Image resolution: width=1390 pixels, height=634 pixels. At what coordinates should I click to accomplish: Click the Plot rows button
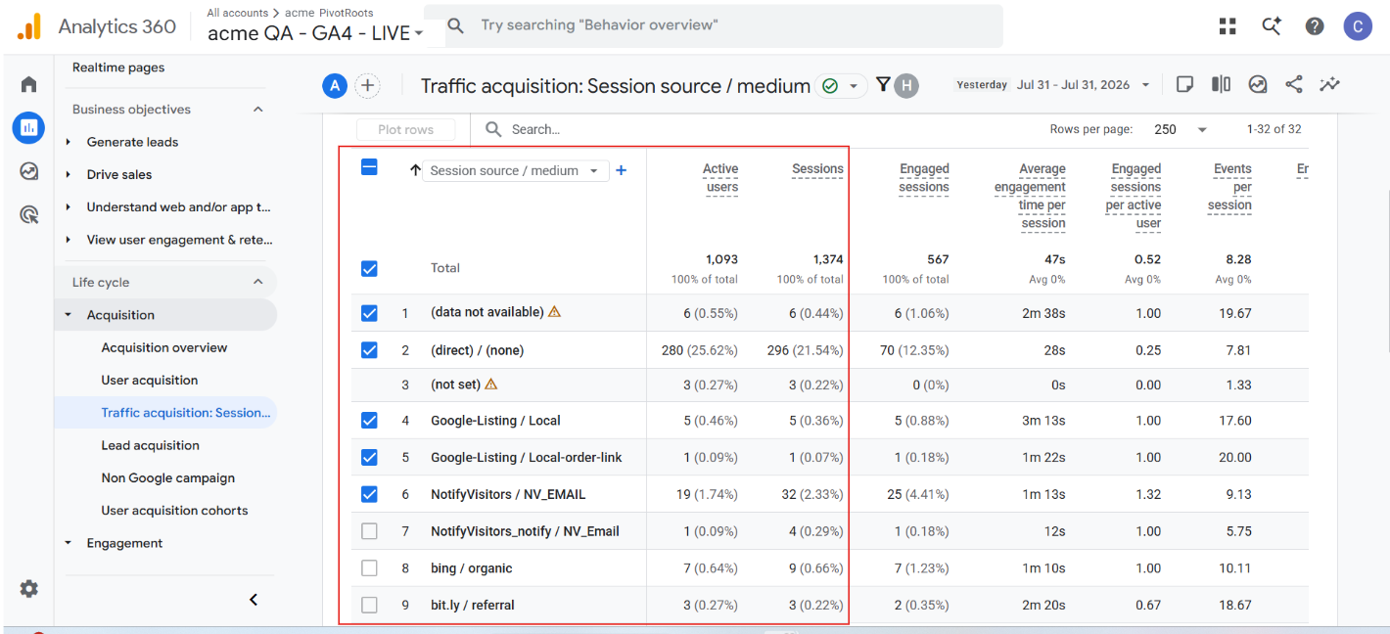tap(405, 129)
